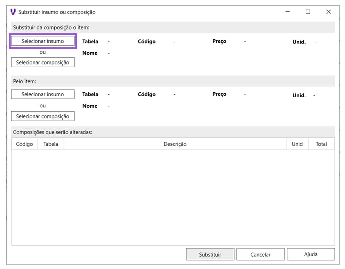This screenshot has height=269, width=345.
Task: Click the Descrição column header
Action: [x=175, y=144]
